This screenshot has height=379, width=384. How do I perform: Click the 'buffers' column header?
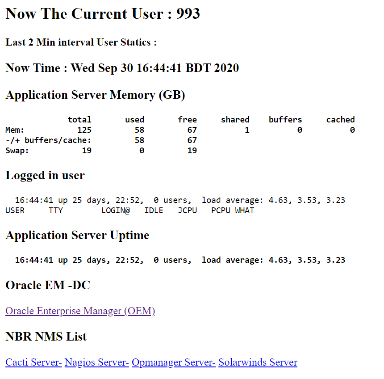click(x=285, y=120)
